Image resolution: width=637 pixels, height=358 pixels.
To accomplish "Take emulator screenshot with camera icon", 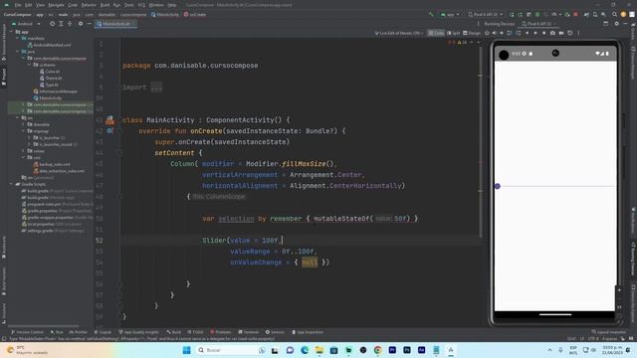I will tap(552, 33).
